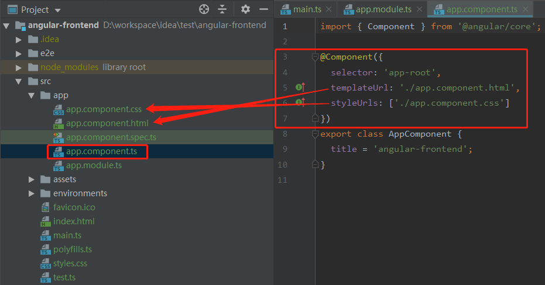The height and width of the screenshot is (285, 545).
Task: Click the CSS icon of styles.css
Action: [46, 264]
